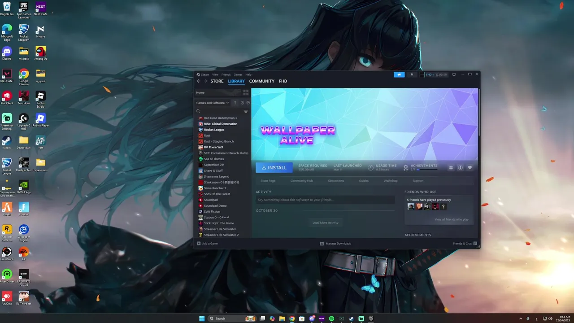Open Manage Downloads
The width and height of the screenshot is (574, 323).
335,244
